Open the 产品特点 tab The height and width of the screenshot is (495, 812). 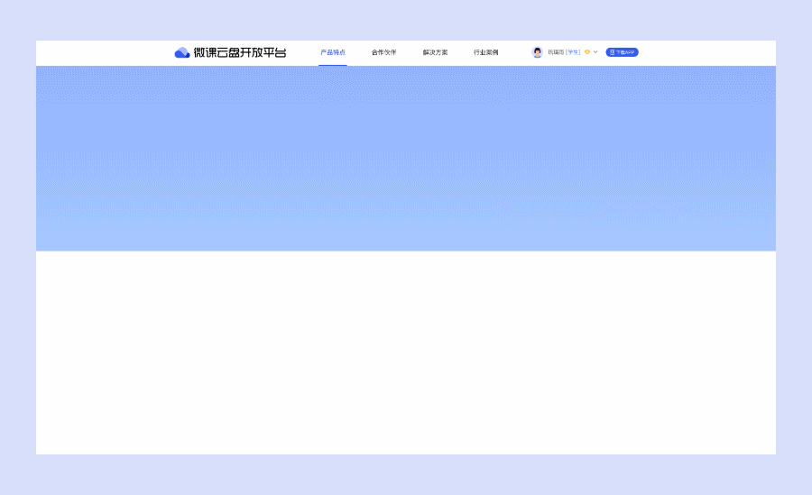pyautogui.click(x=332, y=52)
